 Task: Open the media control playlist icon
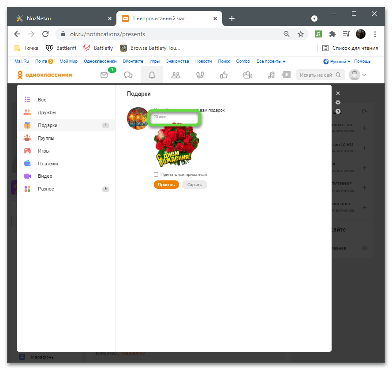346,34
